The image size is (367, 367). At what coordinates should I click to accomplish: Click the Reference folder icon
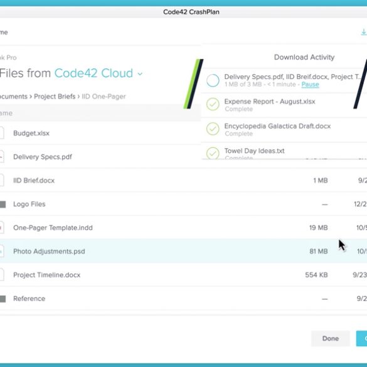pos(3,299)
